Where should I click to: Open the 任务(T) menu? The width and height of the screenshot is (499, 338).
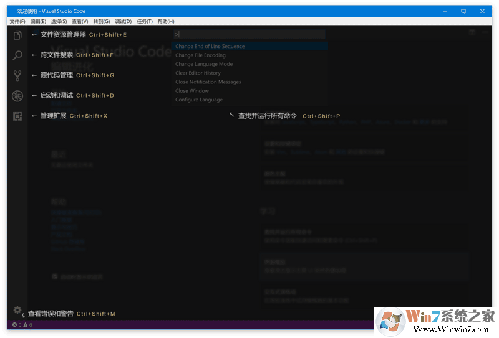tap(145, 21)
